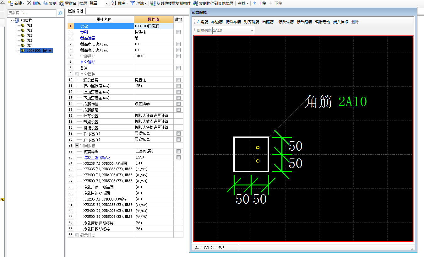Create a new component with 新建
The width and height of the screenshot is (424, 257).
click(x=16, y=3)
